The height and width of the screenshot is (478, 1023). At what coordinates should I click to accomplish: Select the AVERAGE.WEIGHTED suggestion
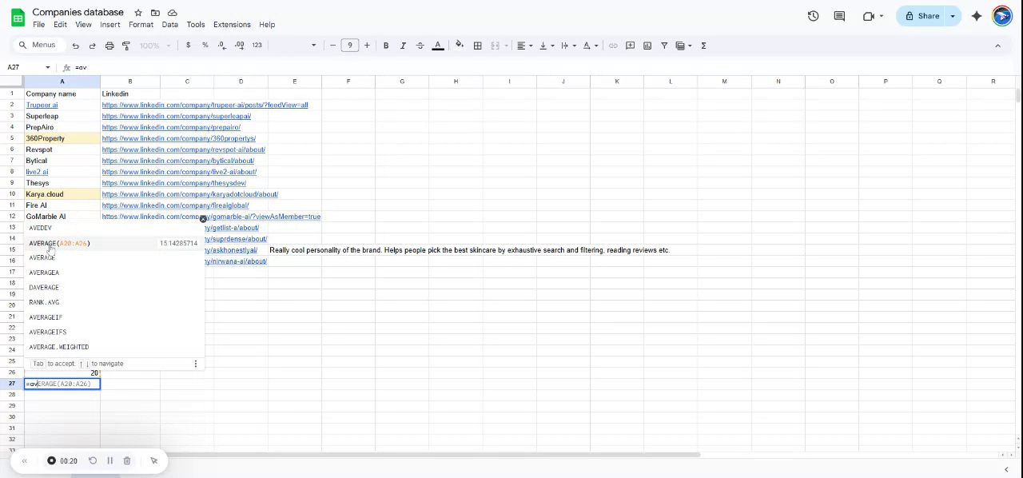(x=114, y=347)
